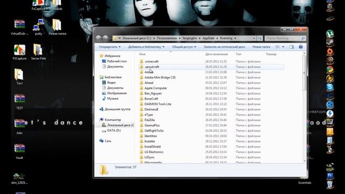
Task: Select the GarenaPlus folder
Action: (x=211, y=125)
